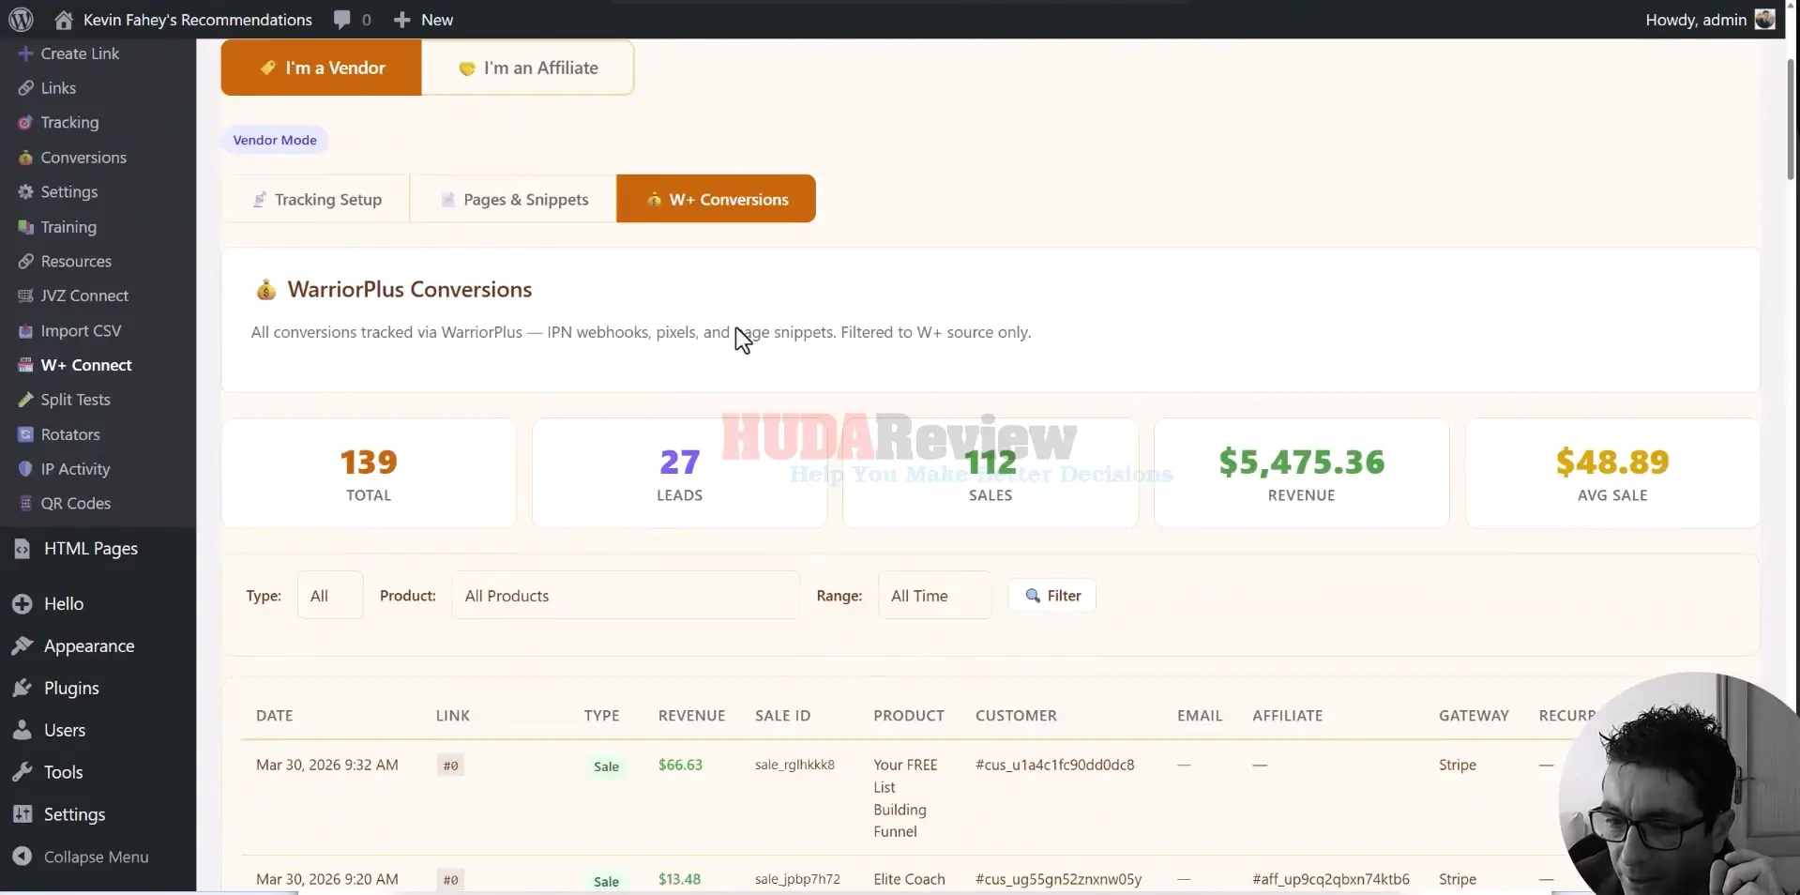Click the IP Activity shield icon
This screenshot has width=1800, height=895.
click(x=25, y=469)
